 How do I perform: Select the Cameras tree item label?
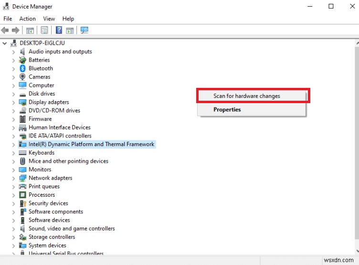pos(39,77)
